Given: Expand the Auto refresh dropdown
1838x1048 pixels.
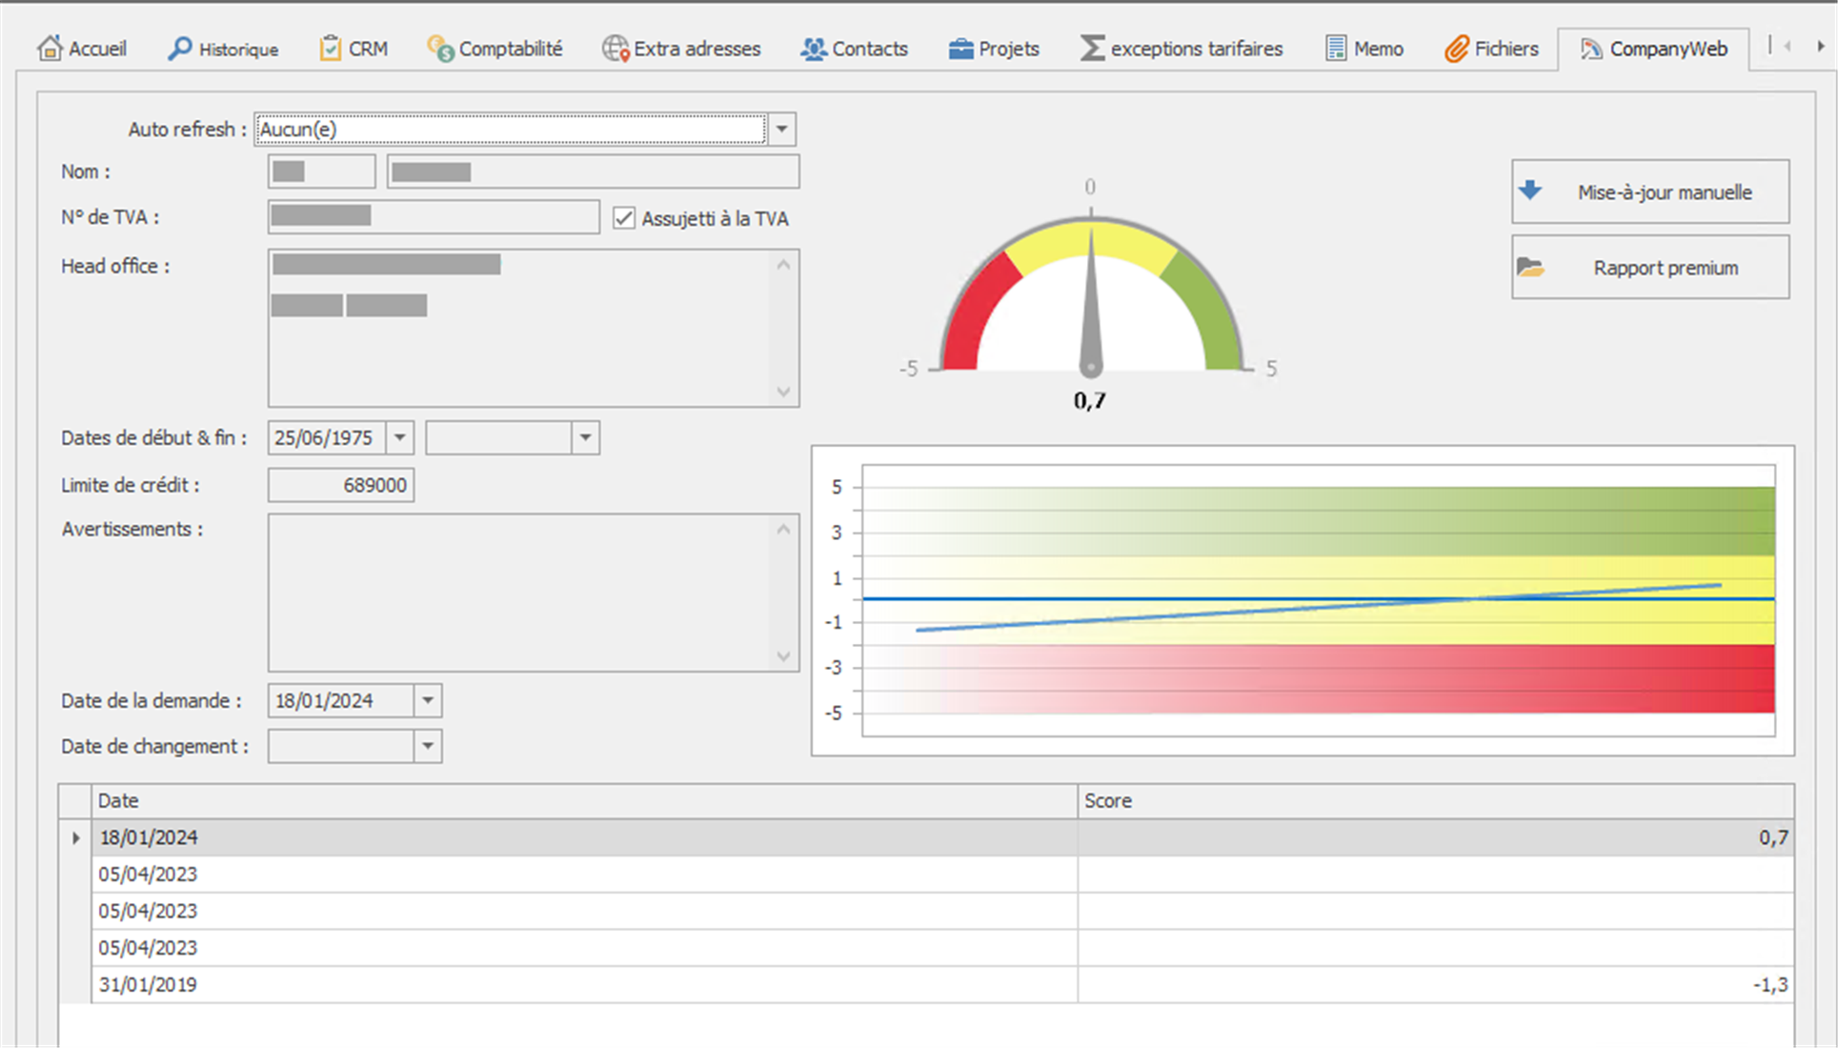Looking at the screenshot, I should coord(781,129).
